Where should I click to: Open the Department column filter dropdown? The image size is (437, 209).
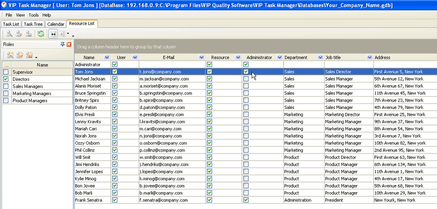(320, 57)
